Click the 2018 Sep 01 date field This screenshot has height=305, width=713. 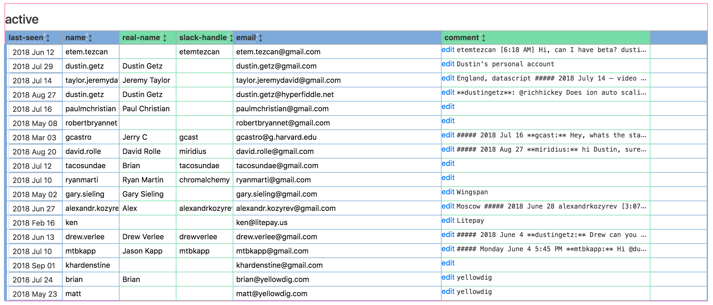[x=35, y=265]
